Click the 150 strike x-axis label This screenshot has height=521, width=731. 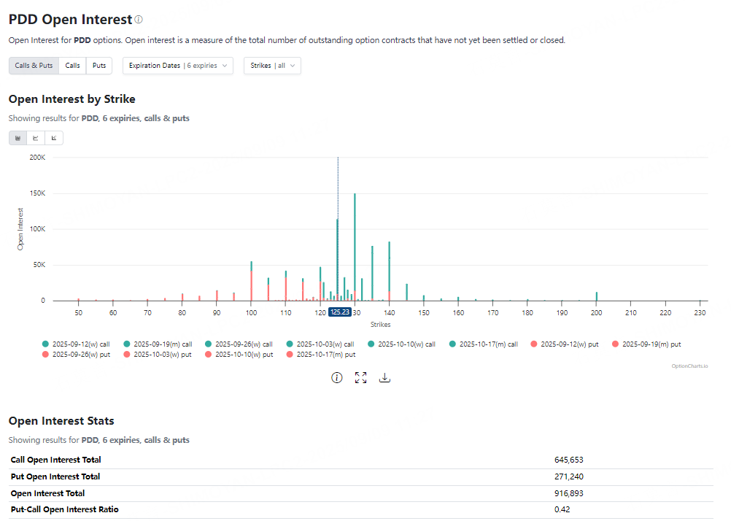(424, 313)
